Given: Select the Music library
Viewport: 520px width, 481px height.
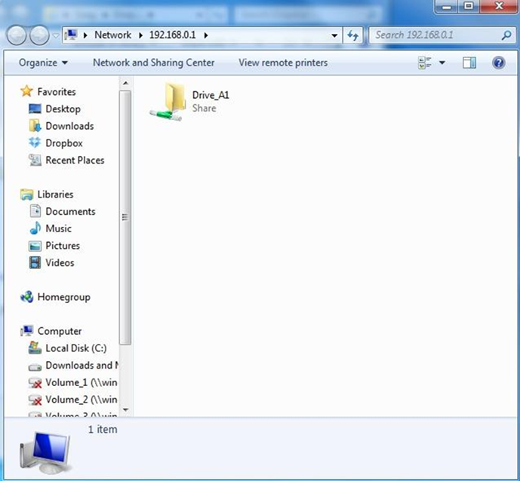Looking at the screenshot, I should 58,228.
